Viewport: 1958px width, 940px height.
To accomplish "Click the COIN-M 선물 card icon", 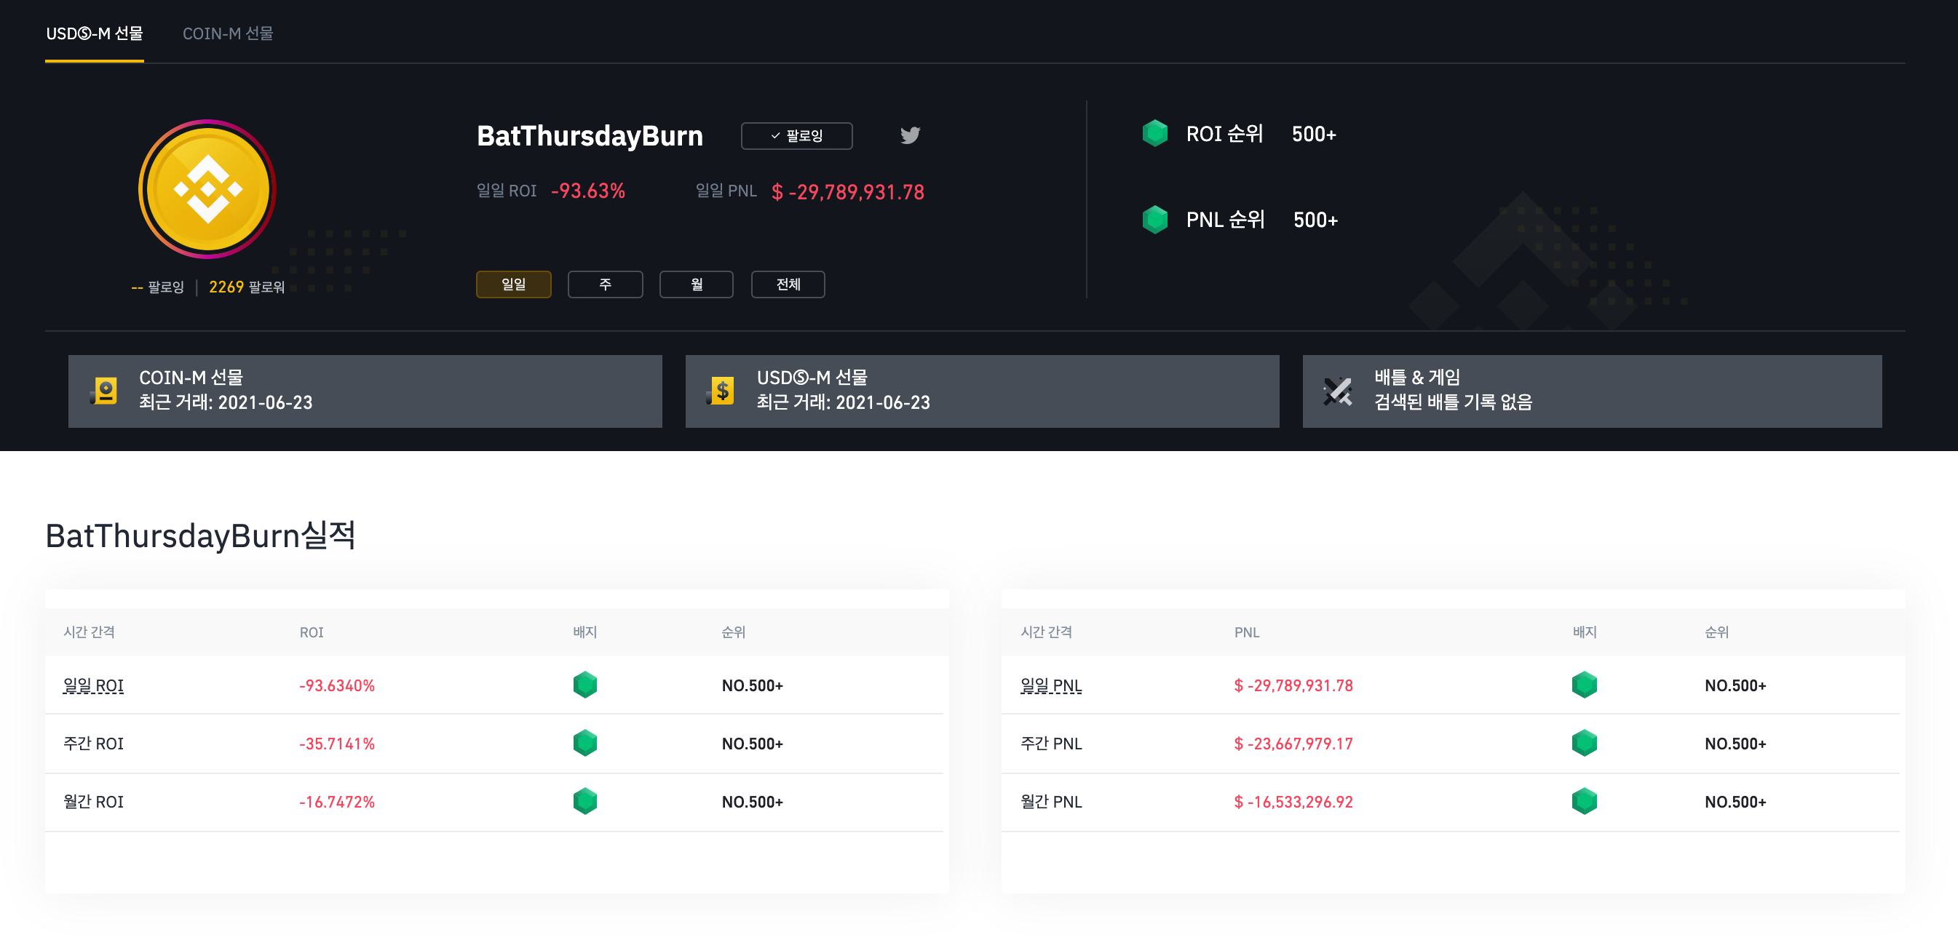I will coord(104,391).
